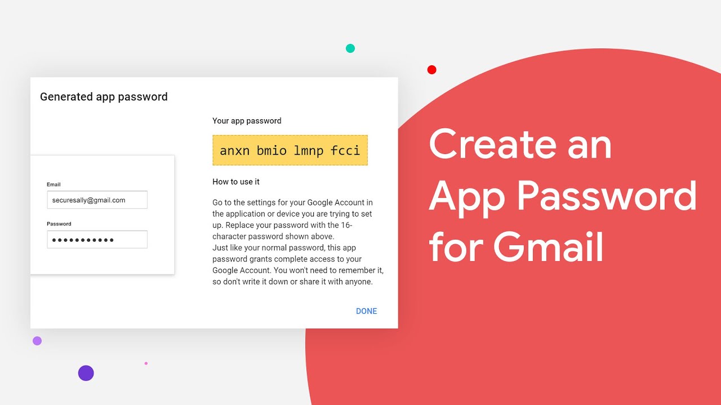
Task: Click the Password field label
Action: tap(59, 224)
